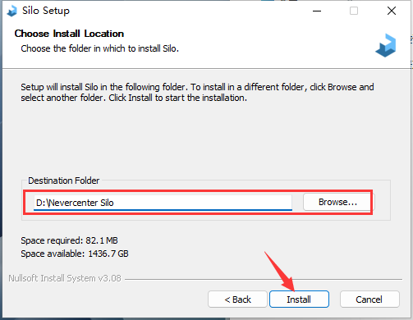Focus the D:\Nevercenter Silo path field

[163, 203]
